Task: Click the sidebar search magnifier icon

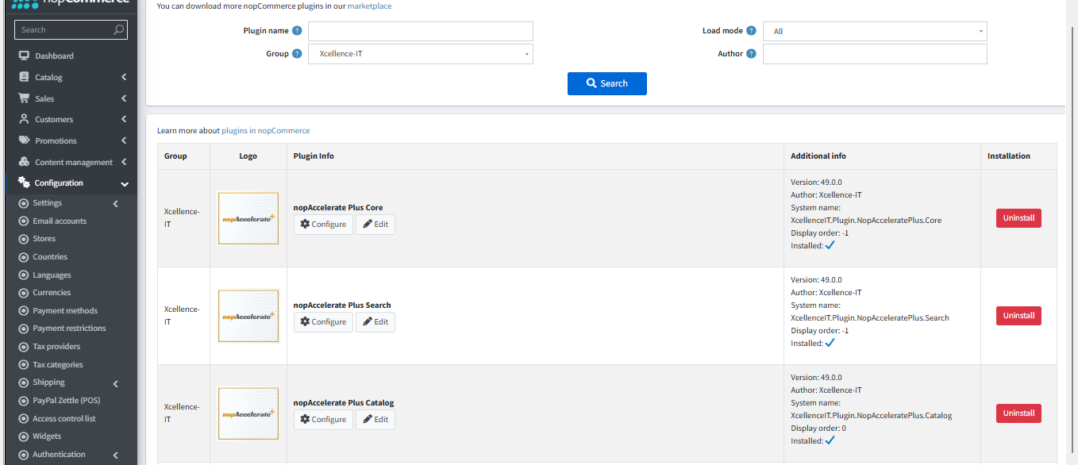Action: coord(118,30)
